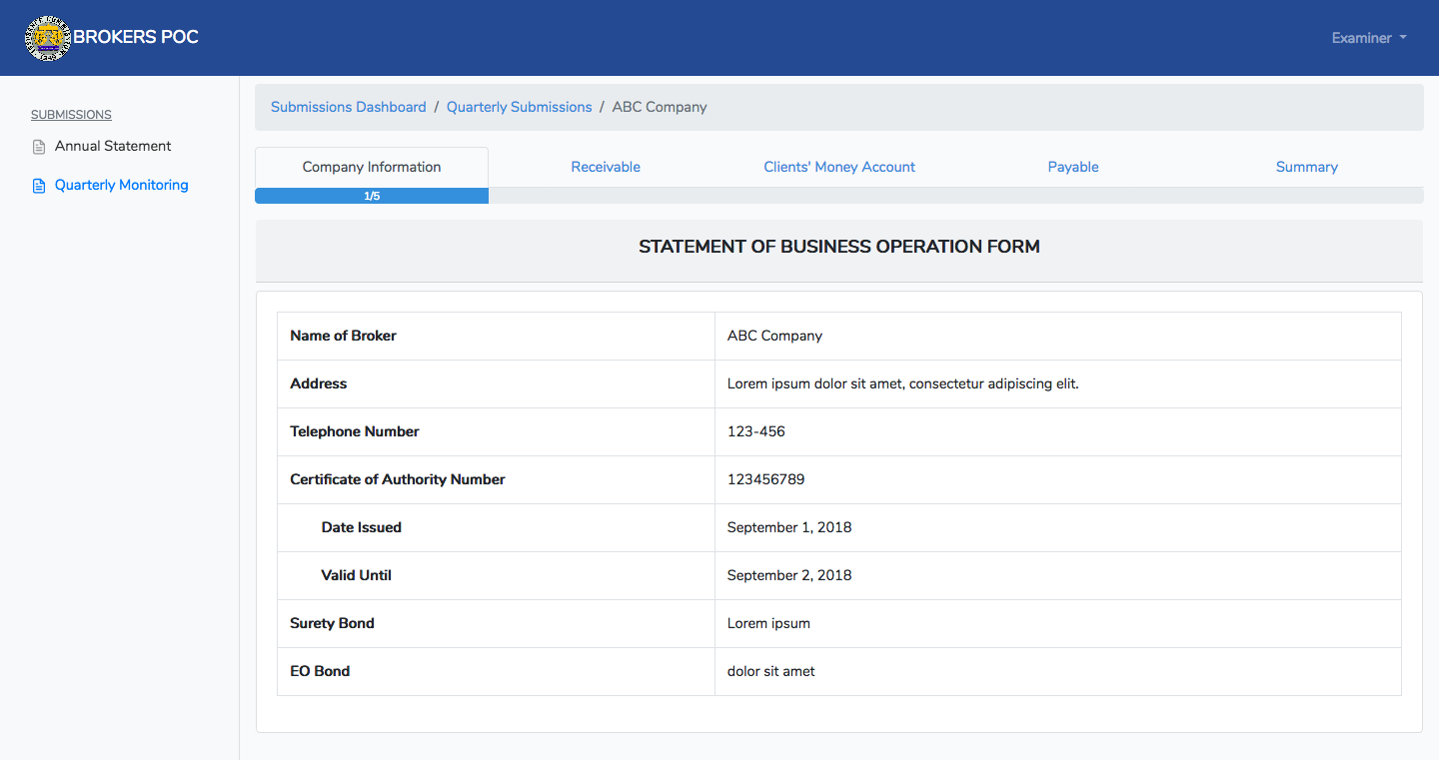Open the Examiner user dropdown
Screen dimensions: 1439x760
click(x=1369, y=38)
